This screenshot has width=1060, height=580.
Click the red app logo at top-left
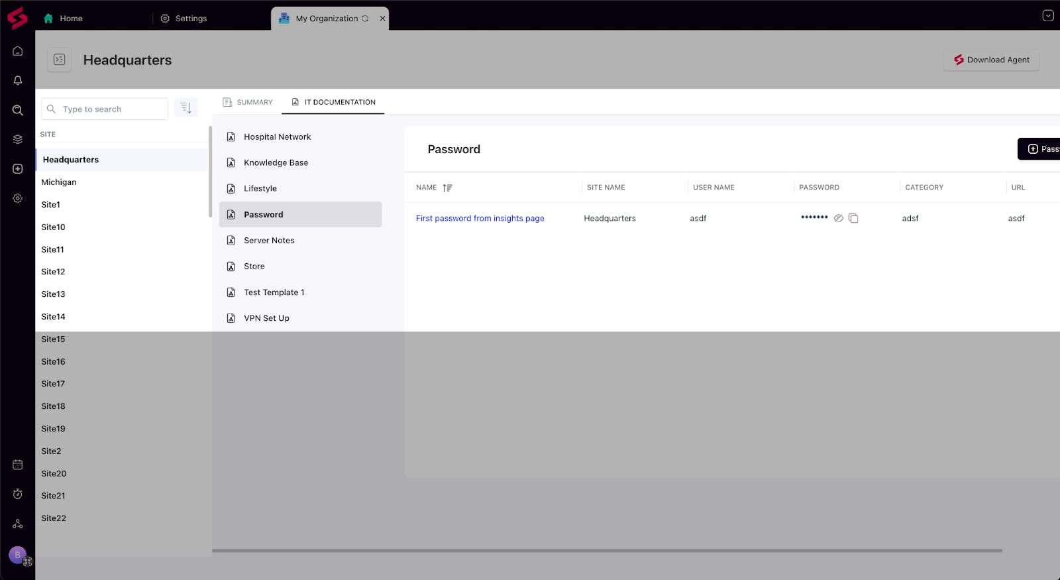[x=17, y=18]
